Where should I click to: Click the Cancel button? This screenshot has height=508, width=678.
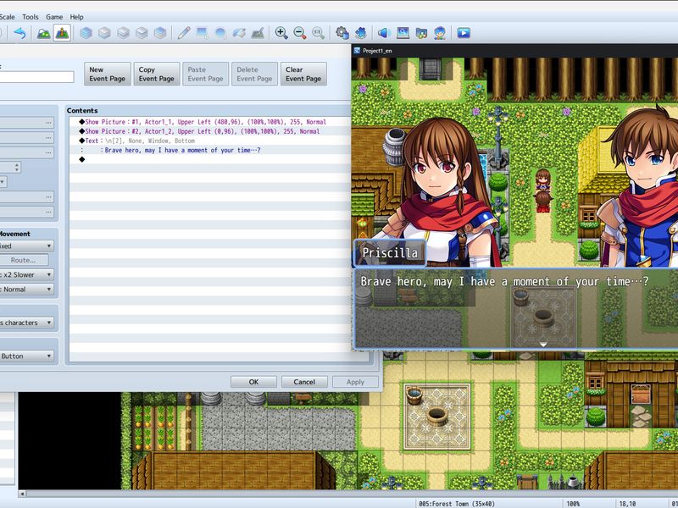point(304,382)
